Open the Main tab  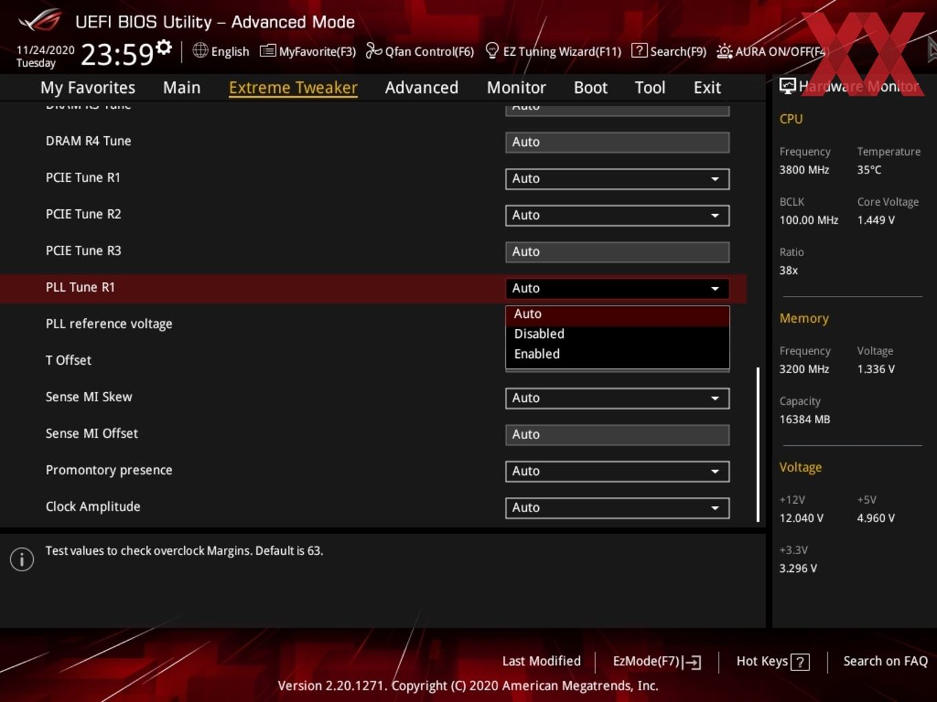[182, 87]
